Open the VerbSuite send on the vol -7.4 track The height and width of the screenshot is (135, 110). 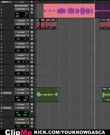point(7,93)
